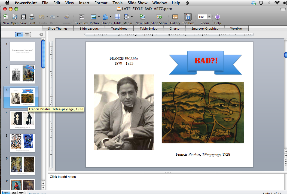Viewport: 287px width, 194px height.
Task: Click the Shapes icon
Action: click(x=105, y=17)
